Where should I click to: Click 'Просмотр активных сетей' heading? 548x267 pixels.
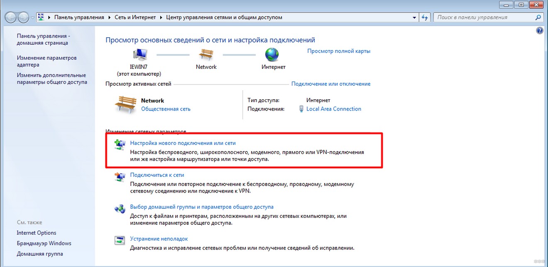pos(138,84)
